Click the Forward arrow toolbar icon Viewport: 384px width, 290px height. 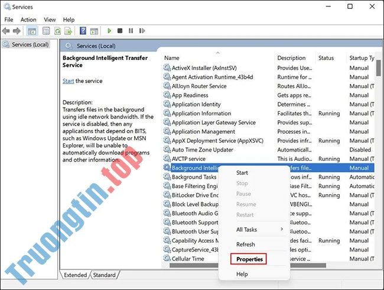tap(17, 31)
